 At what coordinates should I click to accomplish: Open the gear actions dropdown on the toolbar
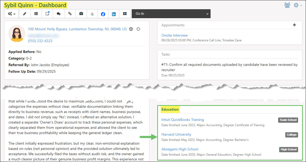click(11, 14)
